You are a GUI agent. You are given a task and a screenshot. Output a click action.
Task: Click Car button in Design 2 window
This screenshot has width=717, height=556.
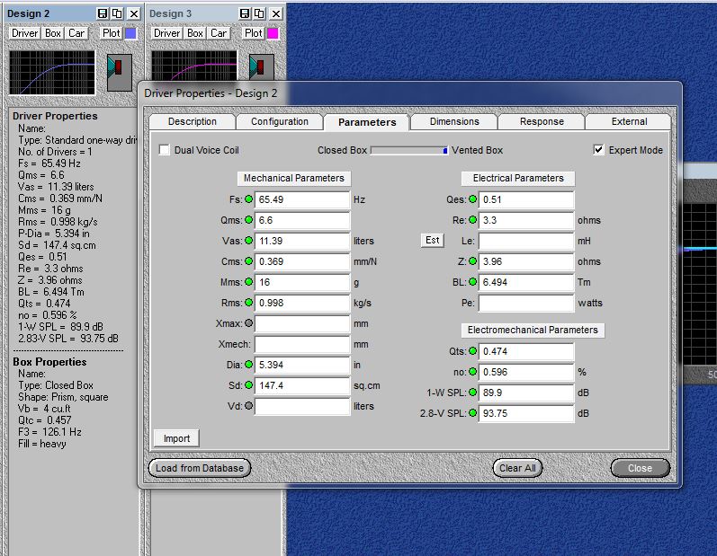pos(76,33)
